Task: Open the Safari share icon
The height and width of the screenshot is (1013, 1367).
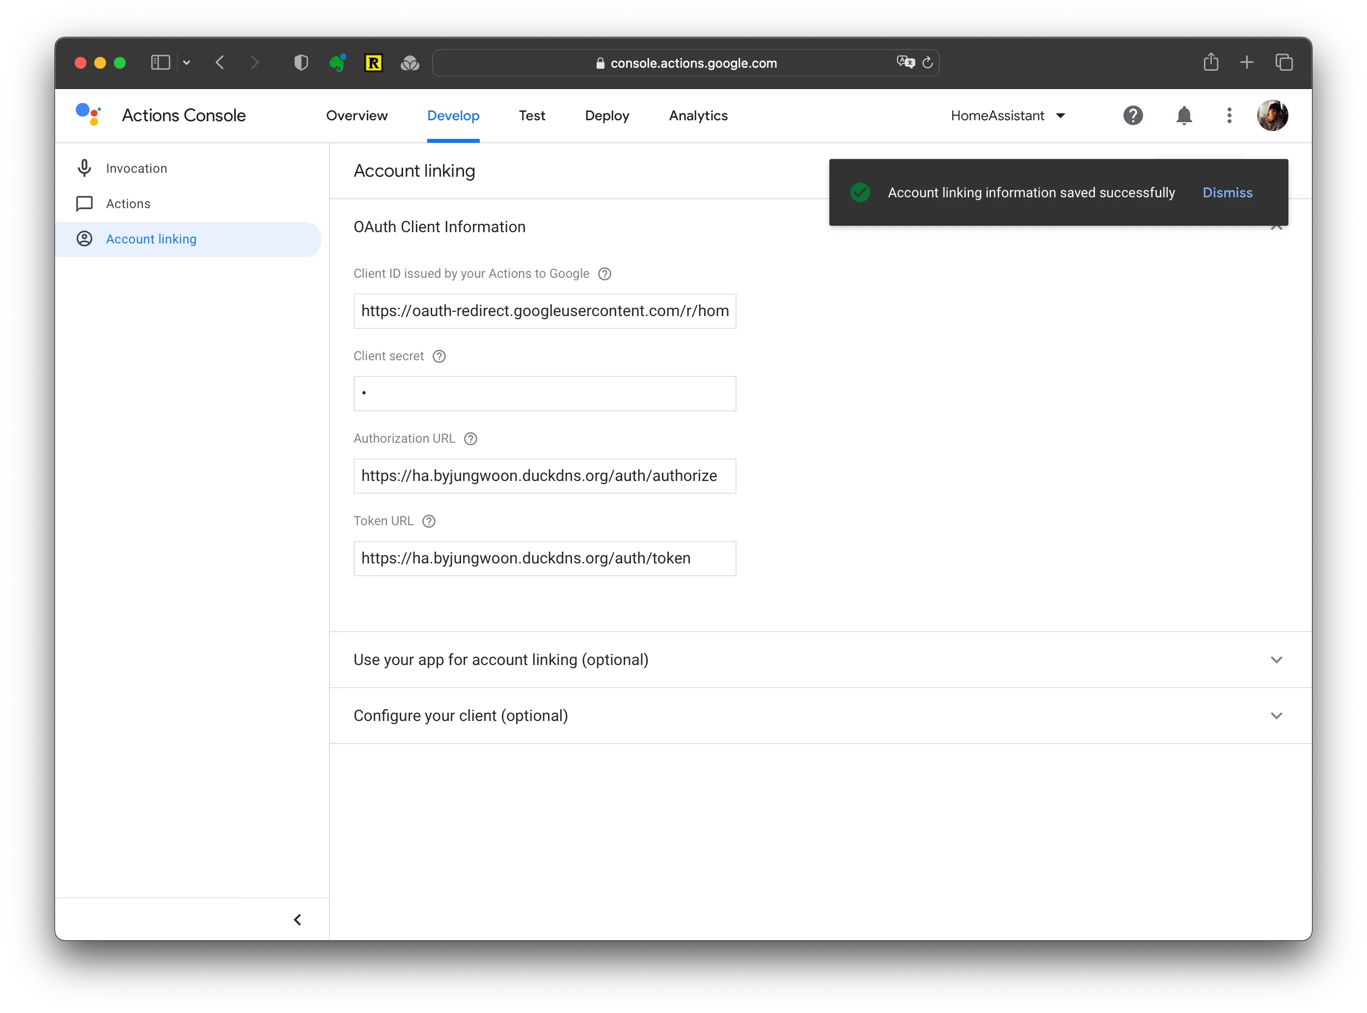Action: [1210, 62]
